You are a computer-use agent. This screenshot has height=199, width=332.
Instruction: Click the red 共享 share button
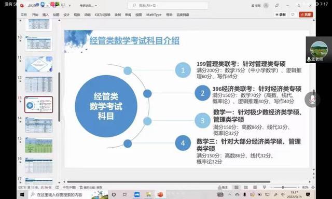[306, 15]
